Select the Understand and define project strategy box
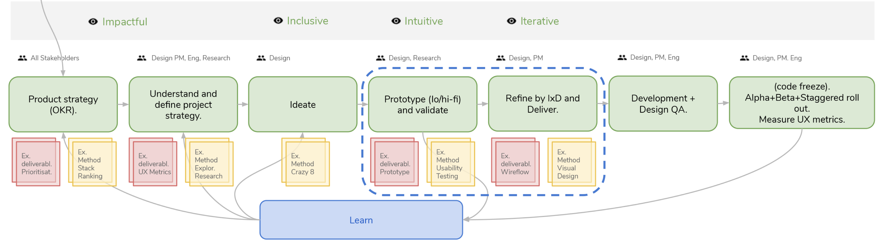Image resolution: width=882 pixels, height=250 pixels. 183,105
